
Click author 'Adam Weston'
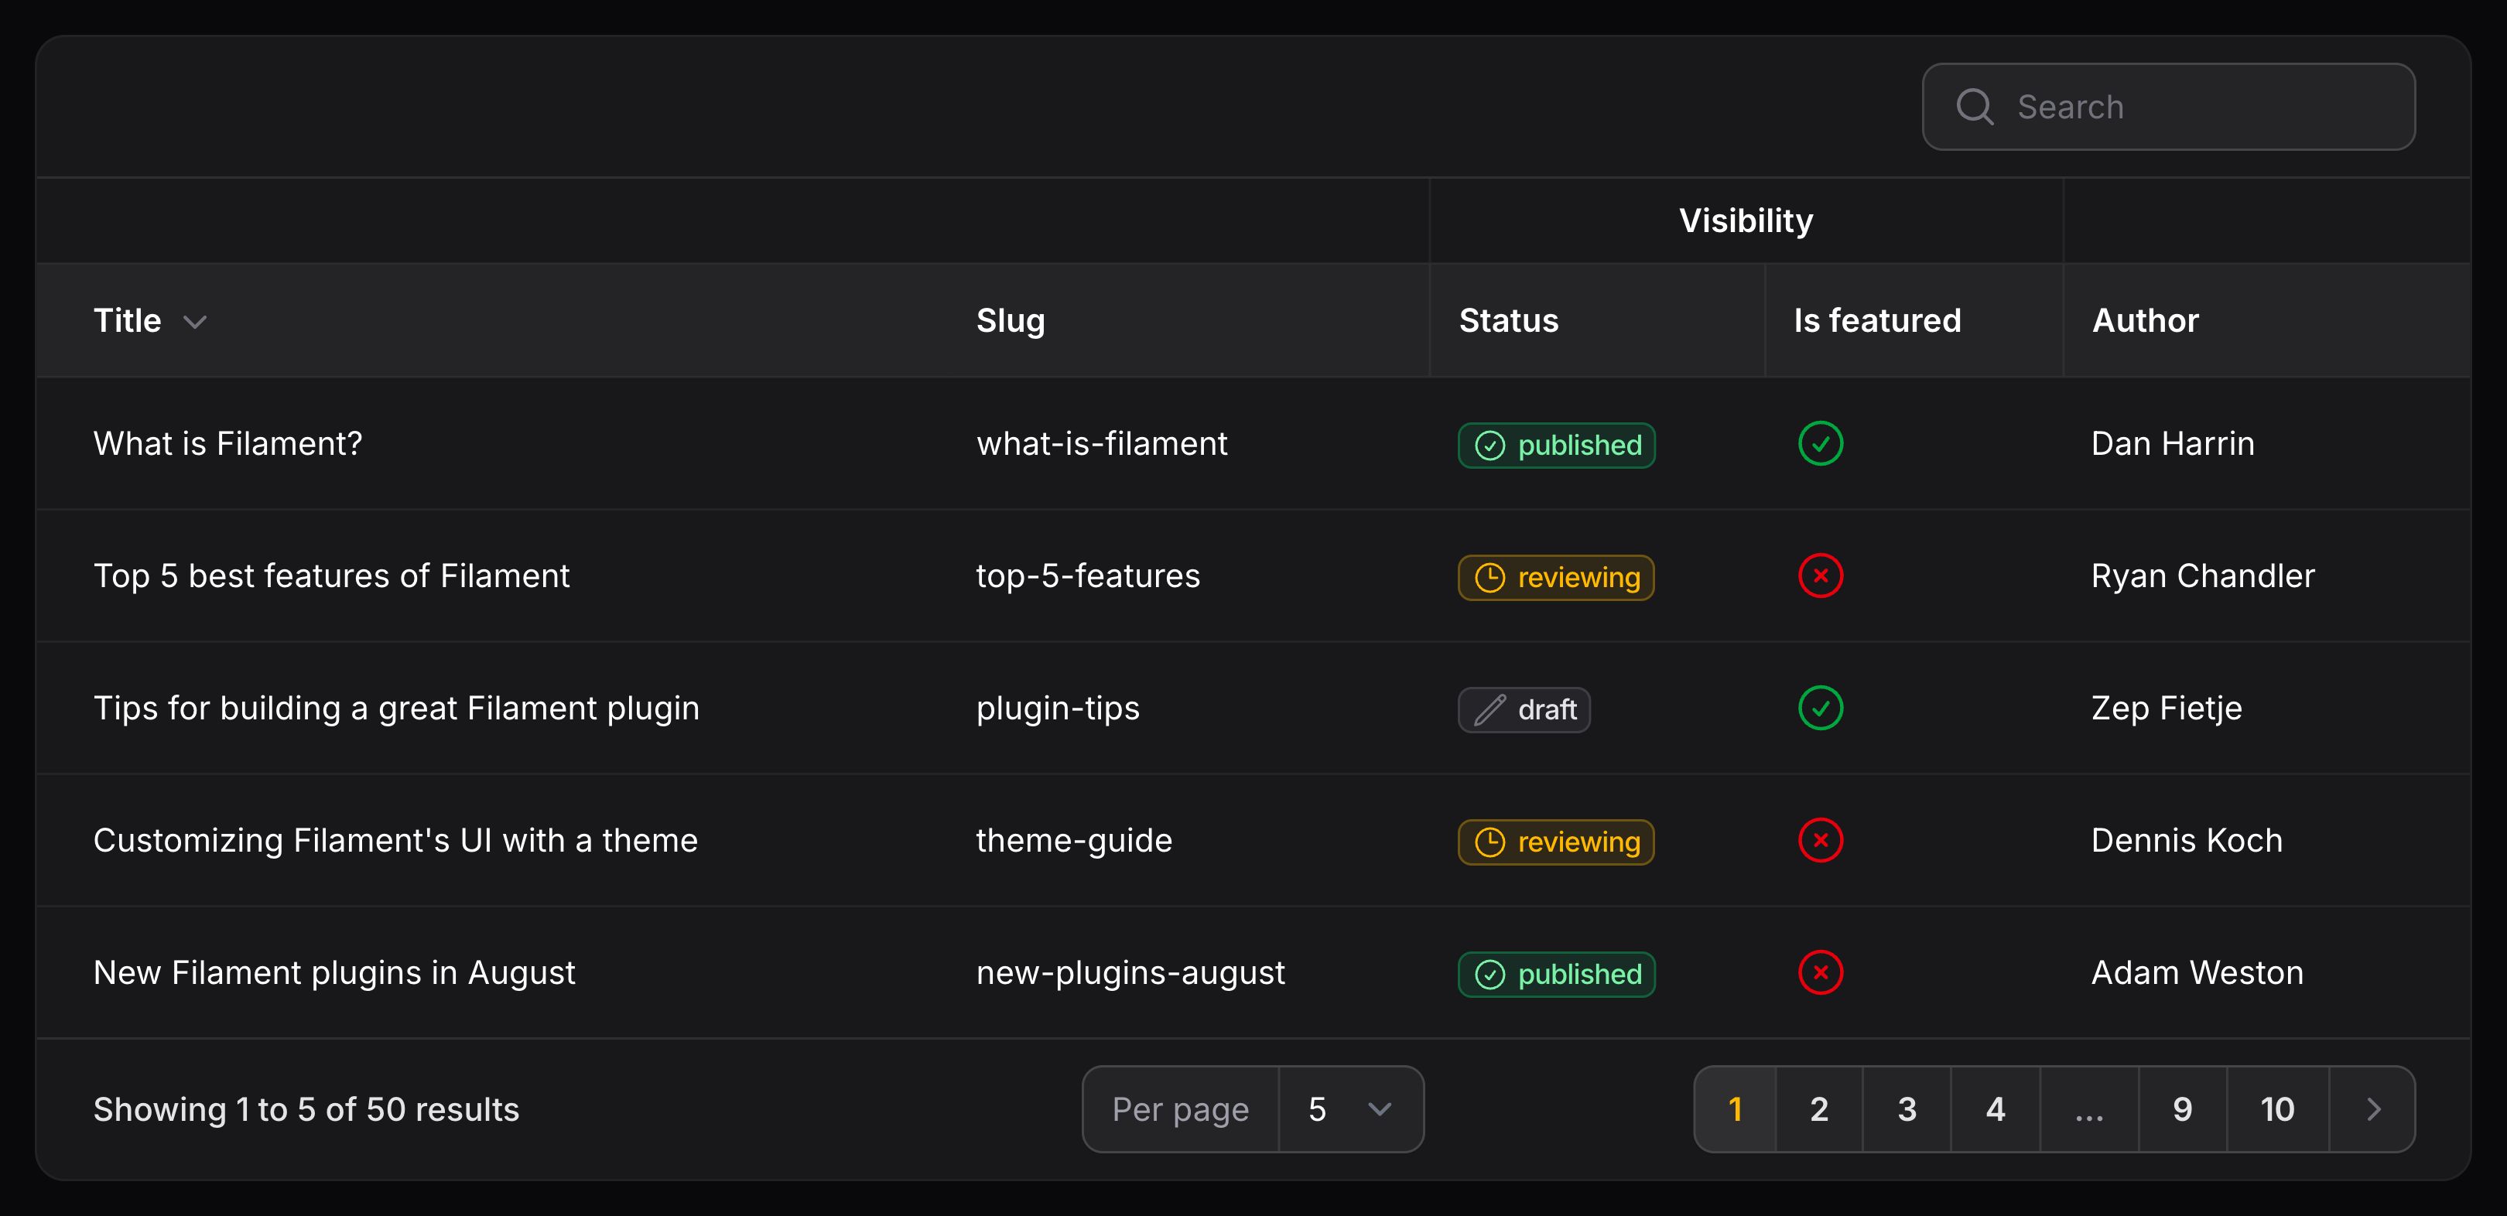pos(2197,973)
